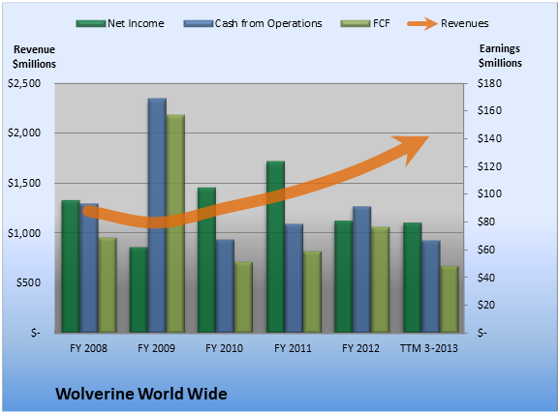Select the FY 2012 Net Income bar
559x413 pixels.
click(344, 277)
